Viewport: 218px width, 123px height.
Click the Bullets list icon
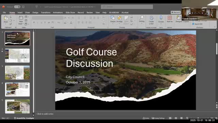79,18
